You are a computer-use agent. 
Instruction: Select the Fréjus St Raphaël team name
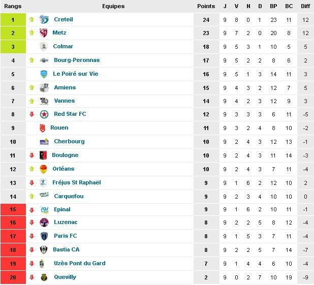[77, 183]
